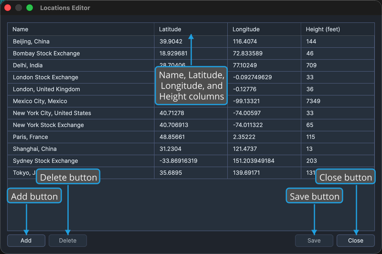Screen dimensions: 382x254
Task: Select the London Stock Exchange name cell
Action: (x=81, y=77)
